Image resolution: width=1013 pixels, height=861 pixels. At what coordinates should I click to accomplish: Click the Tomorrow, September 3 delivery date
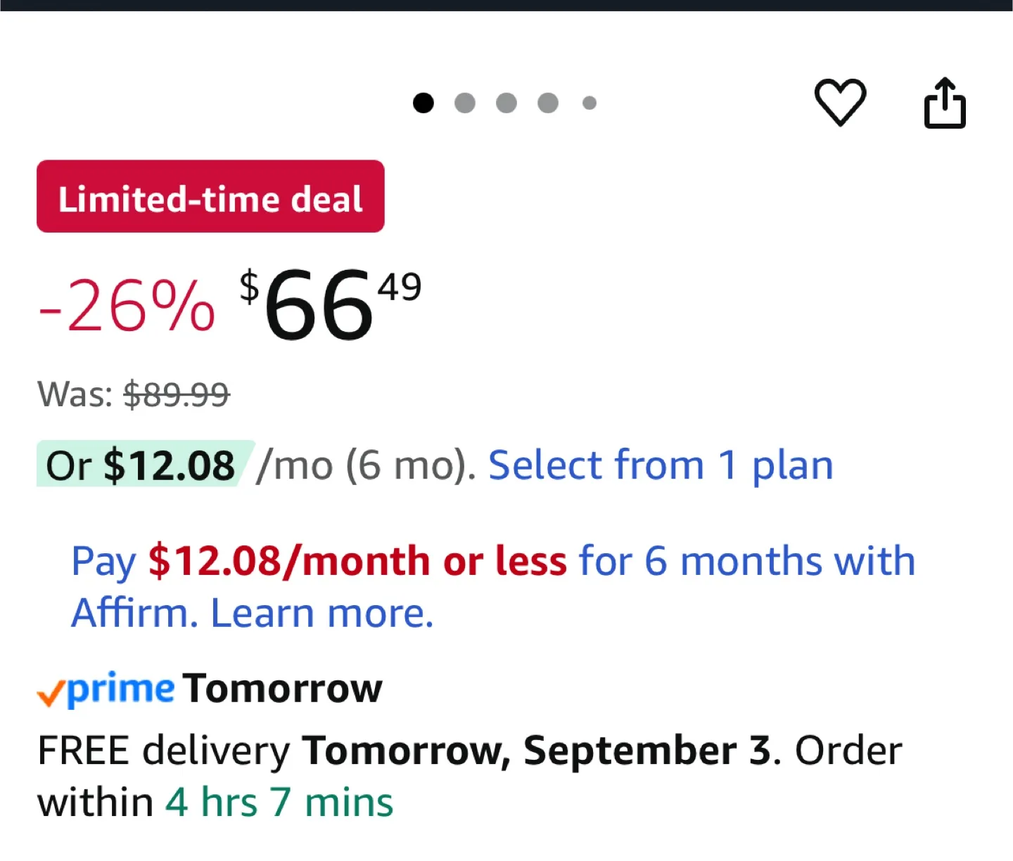(537, 751)
